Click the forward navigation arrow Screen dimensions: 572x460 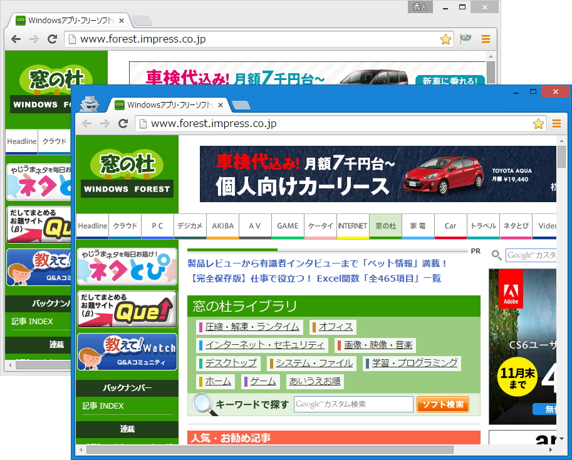tap(105, 124)
